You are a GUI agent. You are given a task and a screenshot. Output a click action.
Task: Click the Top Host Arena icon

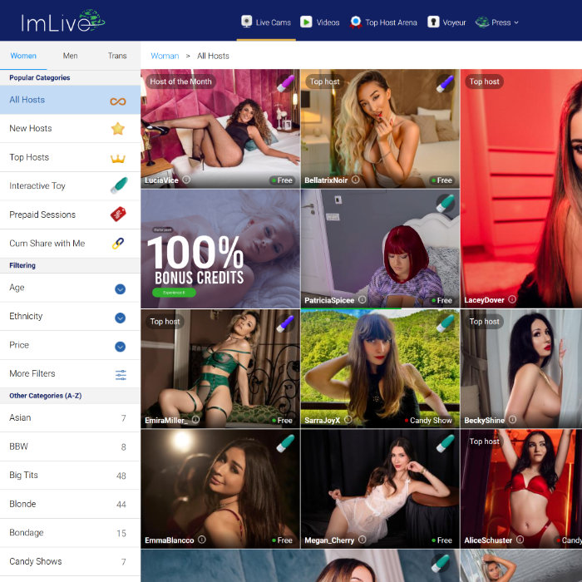tap(356, 22)
